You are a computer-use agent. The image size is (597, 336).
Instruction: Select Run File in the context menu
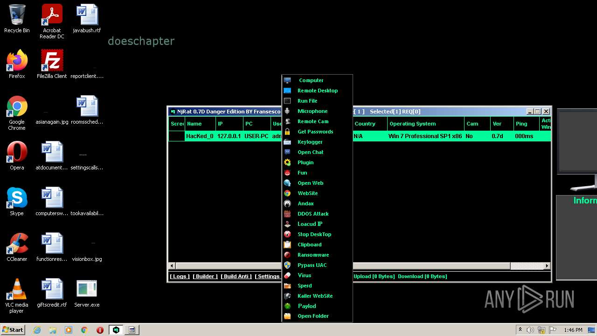click(x=317, y=101)
